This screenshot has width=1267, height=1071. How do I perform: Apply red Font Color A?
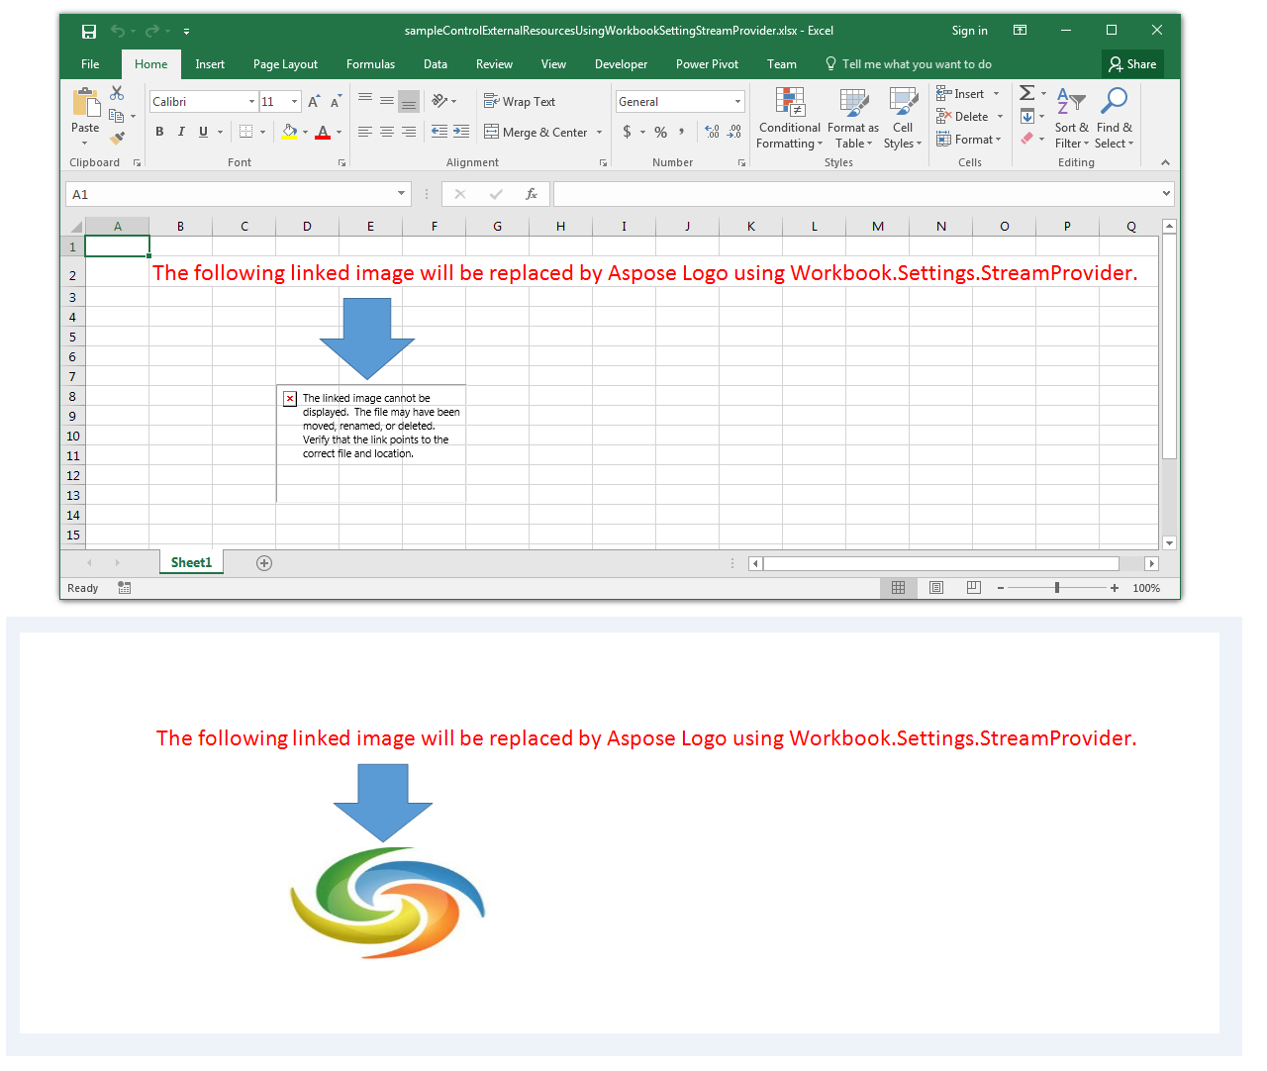323,132
